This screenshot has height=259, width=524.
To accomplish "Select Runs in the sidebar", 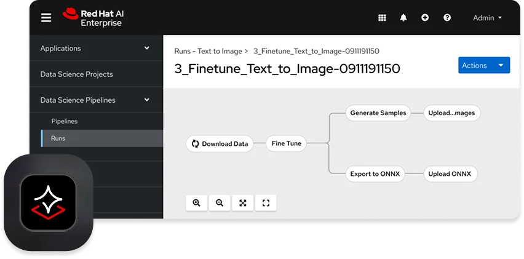I will (58, 138).
